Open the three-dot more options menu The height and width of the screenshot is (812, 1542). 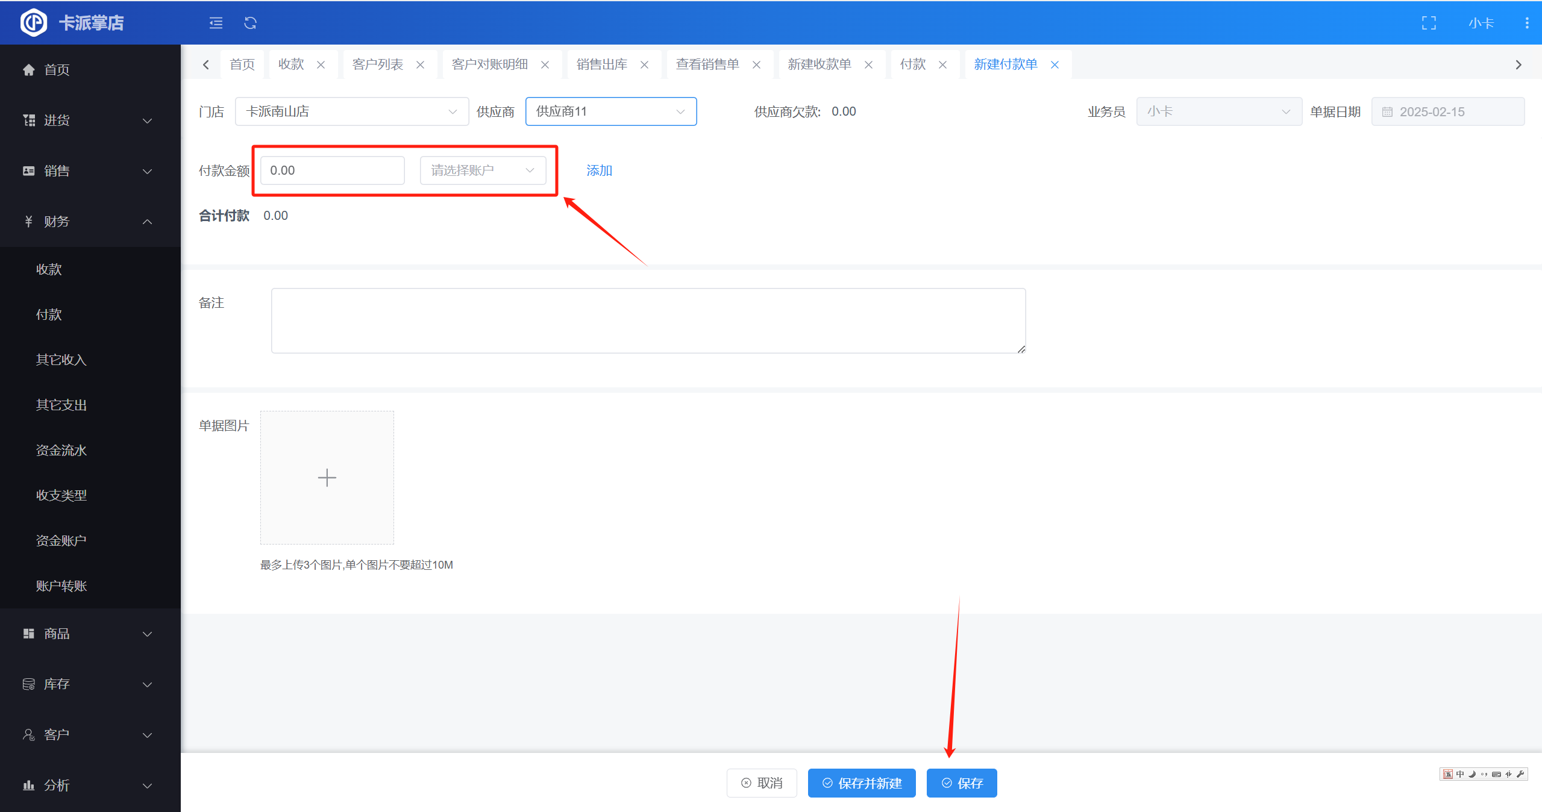coord(1526,23)
